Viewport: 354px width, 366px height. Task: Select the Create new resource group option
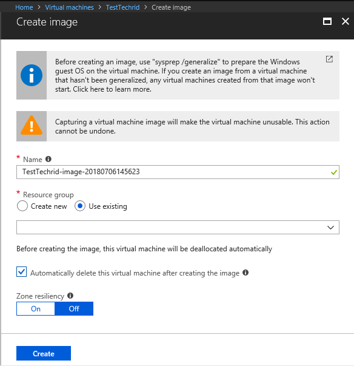(x=22, y=206)
